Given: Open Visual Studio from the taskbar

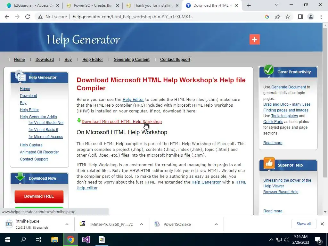Looking at the screenshot, I should [86, 240].
